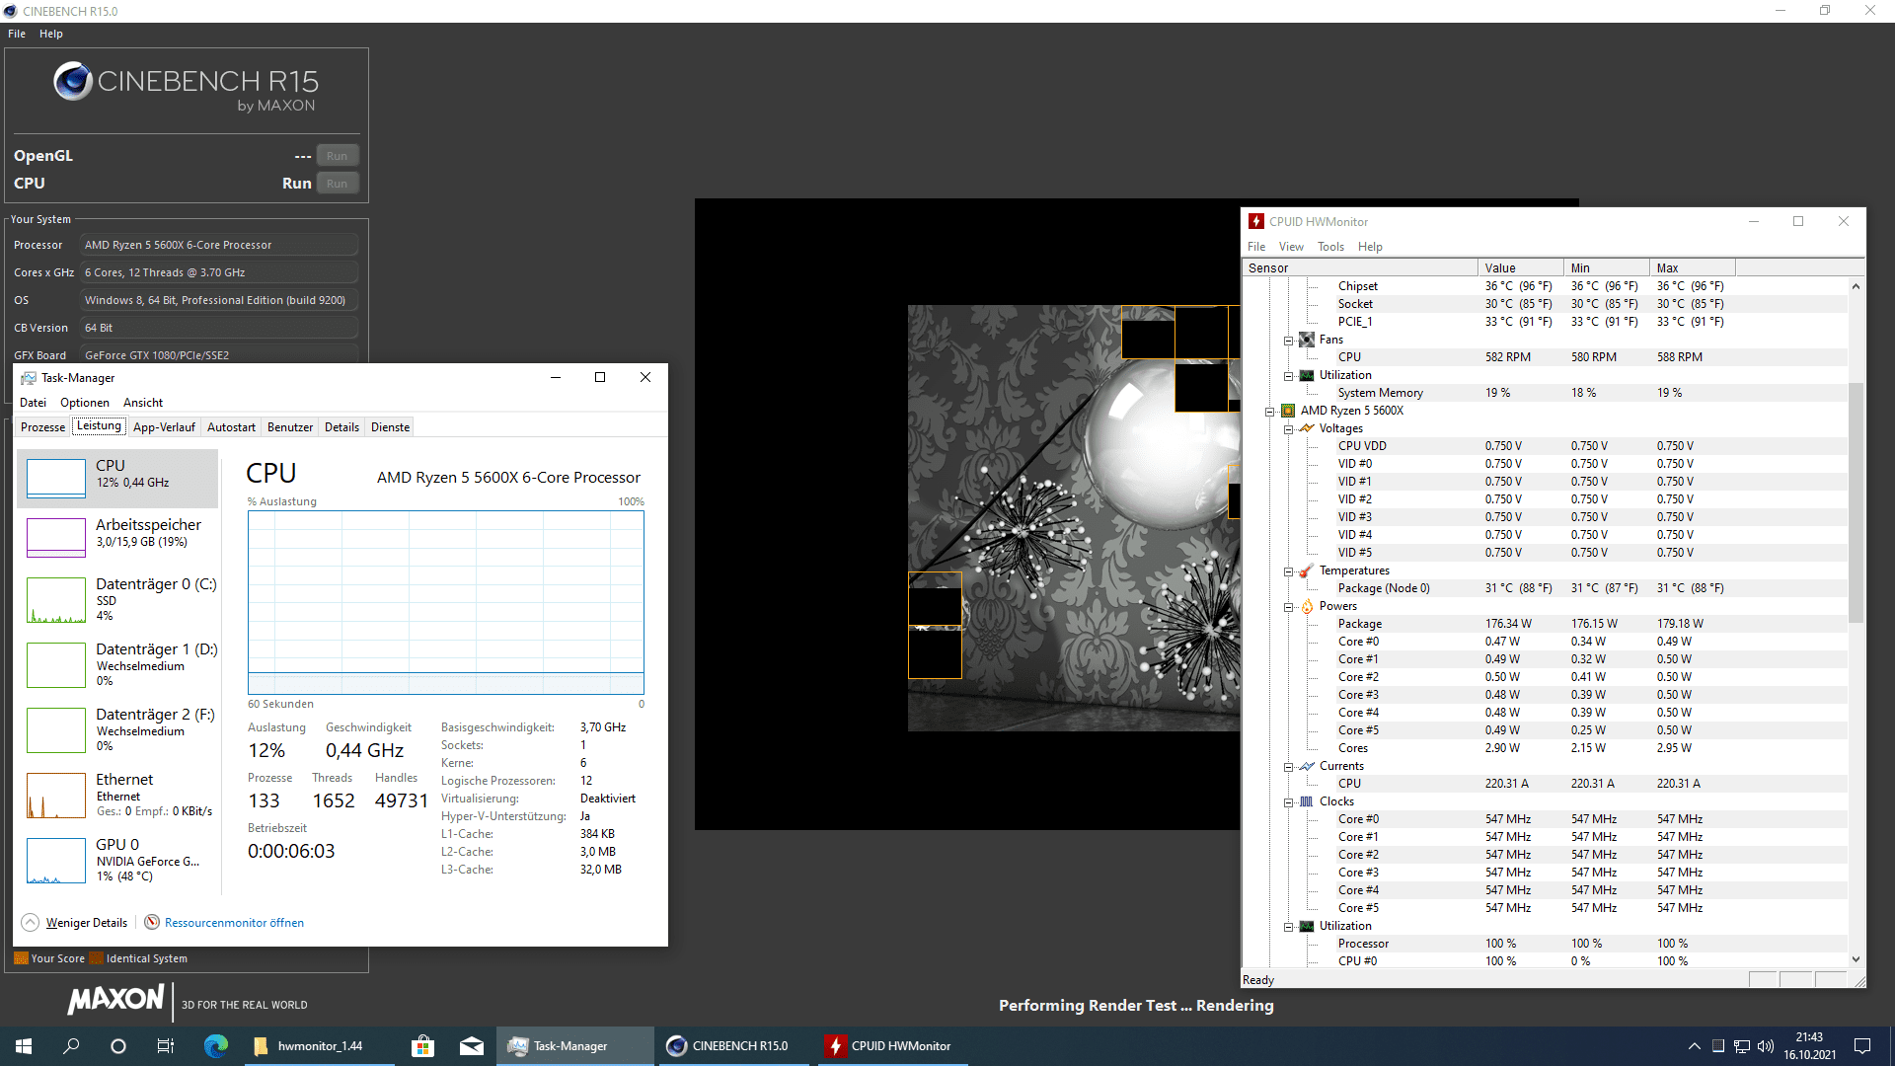Viewport: 1895px width, 1066px height.
Task: Open hwmonitor_1.44 folder on taskbar
Action: [318, 1046]
